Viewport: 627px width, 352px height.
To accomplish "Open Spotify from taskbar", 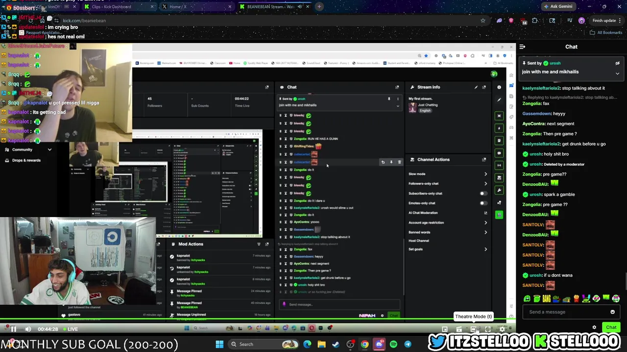I will 393,344.
